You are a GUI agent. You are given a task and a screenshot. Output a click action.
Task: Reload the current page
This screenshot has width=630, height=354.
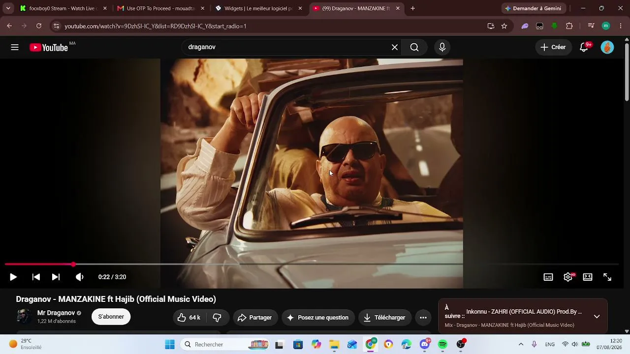(x=39, y=26)
